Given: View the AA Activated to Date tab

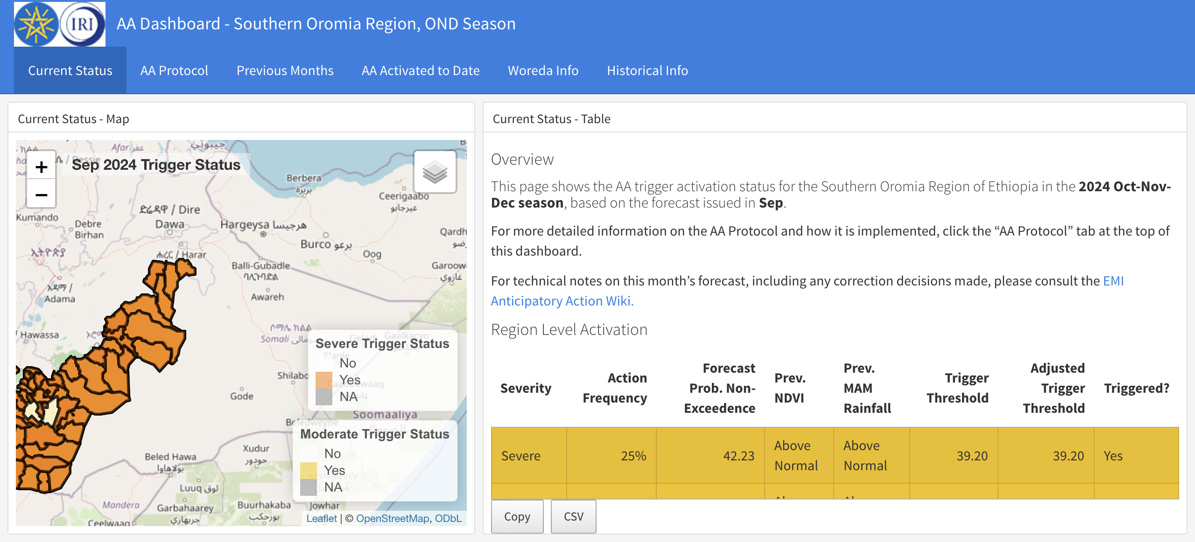Looking at the screenshot, I should [x=420, y=70].
